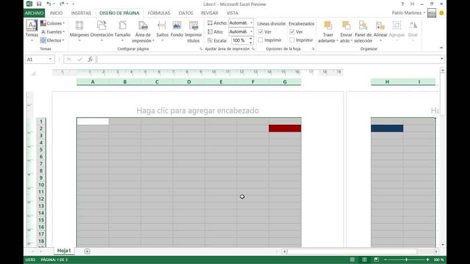
Task: Open the Área de impresión menu
Action: coord(143,32)
